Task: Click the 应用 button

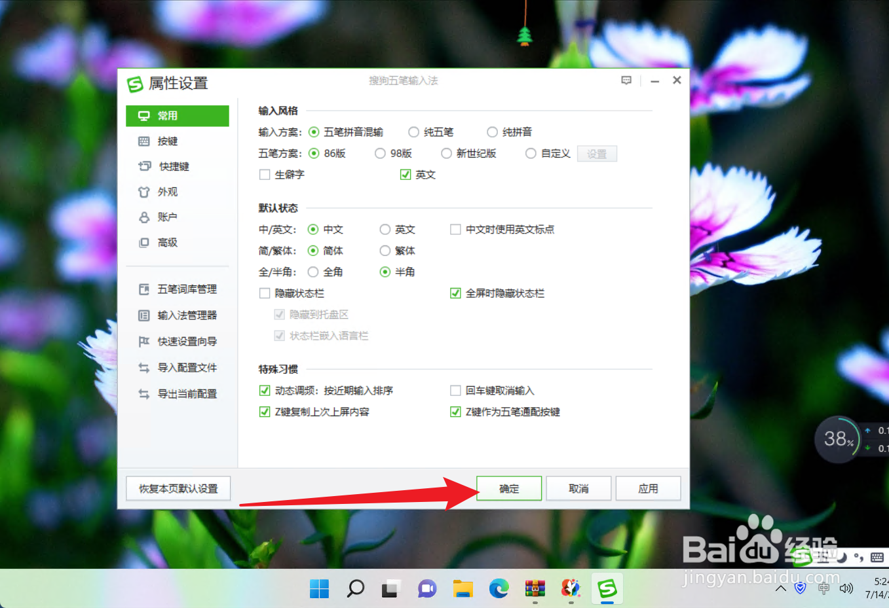Action: [x=648, y=489]
